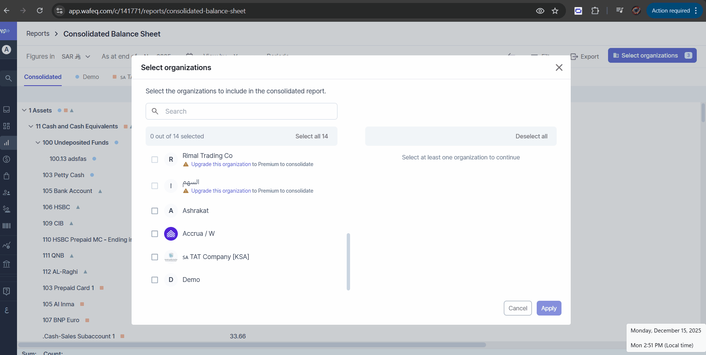Bookmark this page with the star icon

[555, 11]
